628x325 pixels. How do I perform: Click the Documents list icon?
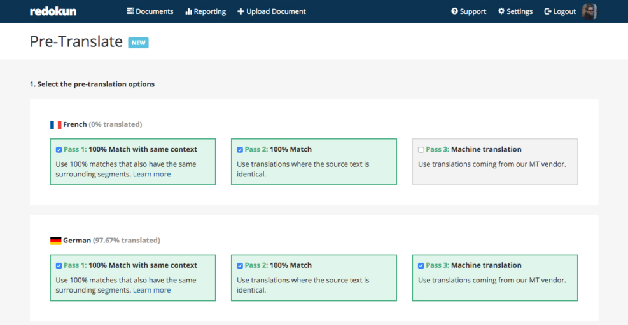click(130, 11)
